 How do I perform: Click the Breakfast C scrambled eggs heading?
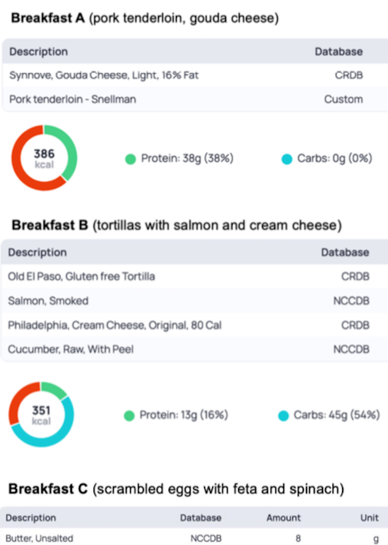coord(176,488)
